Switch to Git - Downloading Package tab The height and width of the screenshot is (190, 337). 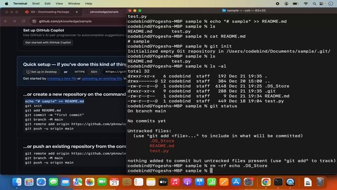pos(50,12)
